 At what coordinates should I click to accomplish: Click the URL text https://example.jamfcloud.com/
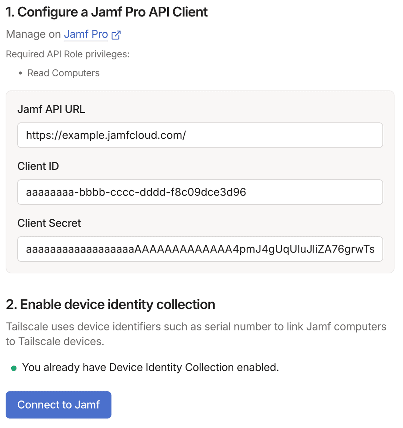(106, 135)
